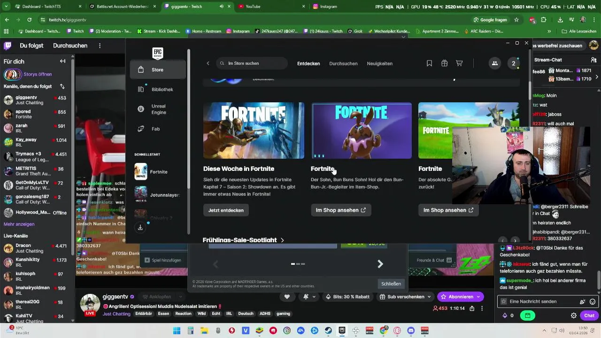Spiel hinzufügen in Steam window

point(163,260)
